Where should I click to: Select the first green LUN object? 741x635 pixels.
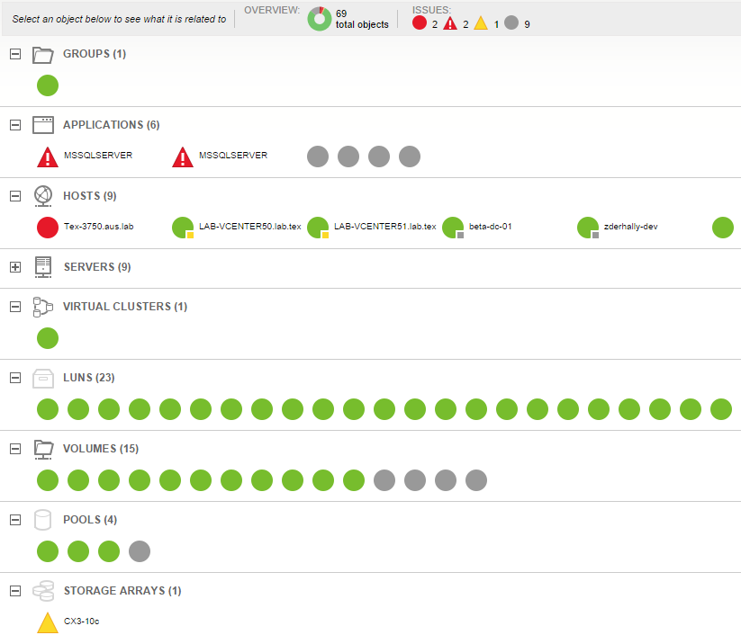point(48,409)
